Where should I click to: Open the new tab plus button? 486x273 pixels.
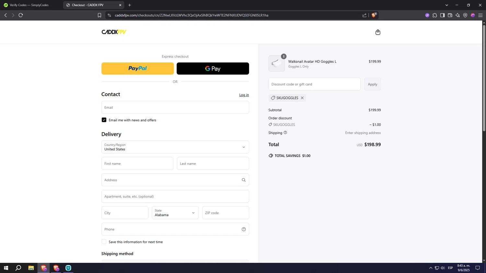coord(130,5)
